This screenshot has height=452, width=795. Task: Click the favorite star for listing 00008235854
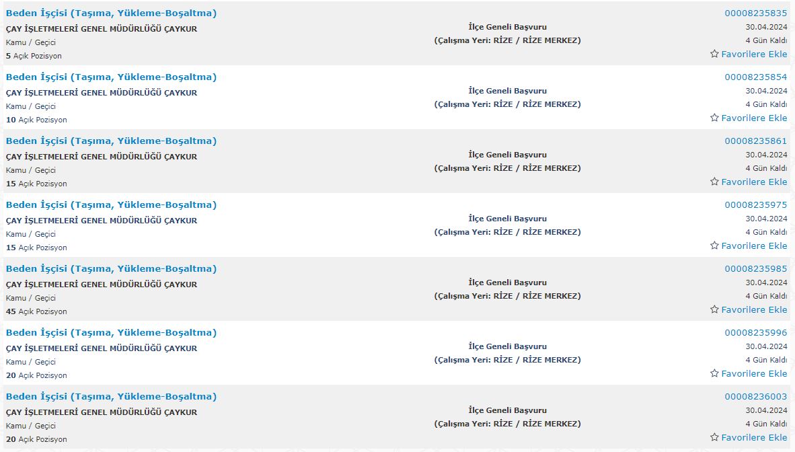pos(714,118)
